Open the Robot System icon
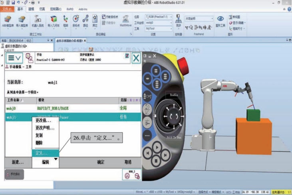This screenshot has width=292, height=195. pos(37,21)
